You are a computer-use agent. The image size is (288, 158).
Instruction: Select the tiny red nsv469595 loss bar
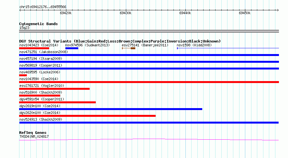(23, 75)
